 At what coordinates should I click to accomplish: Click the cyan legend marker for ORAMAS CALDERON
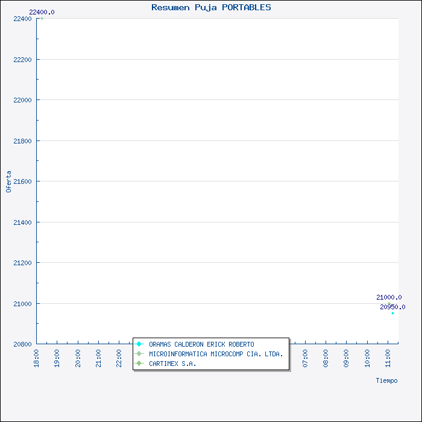click(139, 344)
